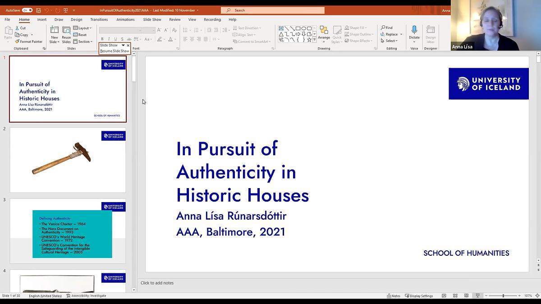This screenshot has height=304, width=541.
Task: Open the font name combo box
Action: tap(120, 30)
